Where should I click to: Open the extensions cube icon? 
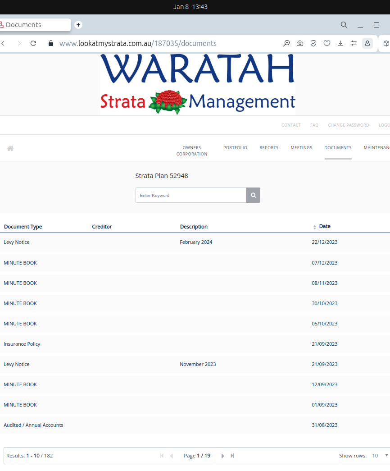click(x=386, y=43)
